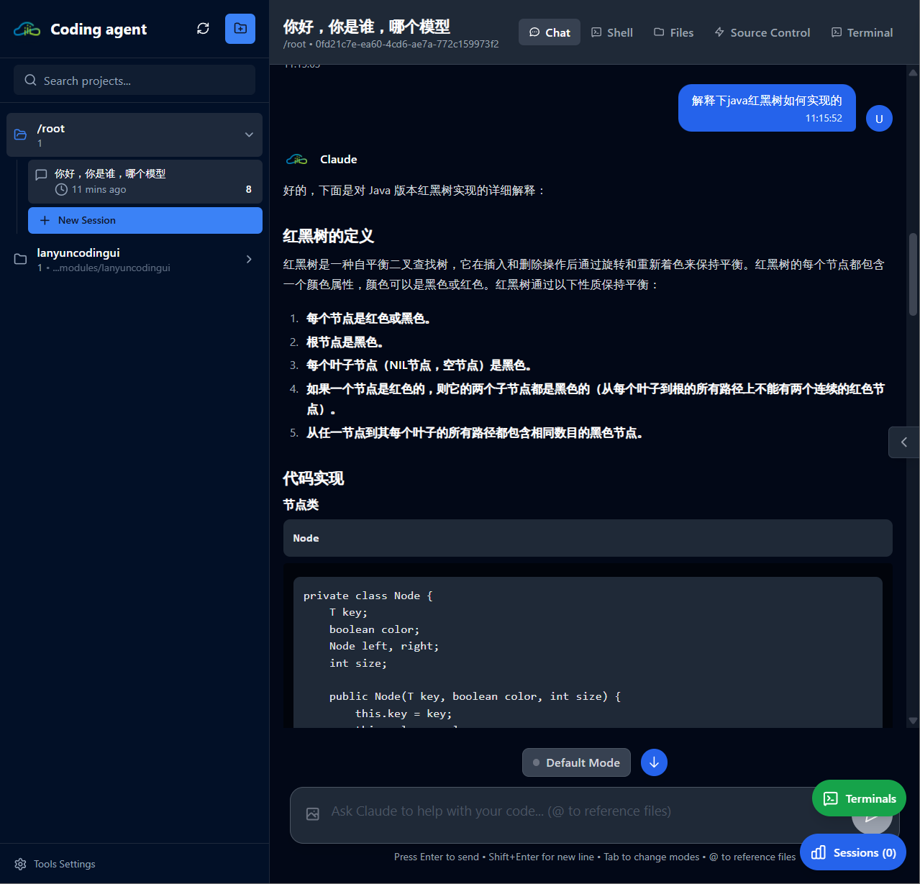Open Tools Settings
This screenshot has width=920, height=884.
(55, 864)
